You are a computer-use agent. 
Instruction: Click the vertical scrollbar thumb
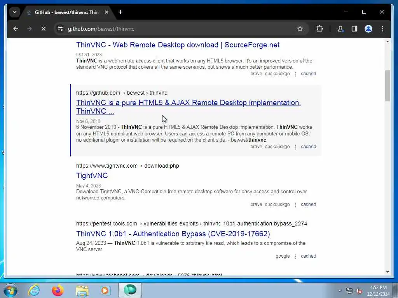coord(388,86)
